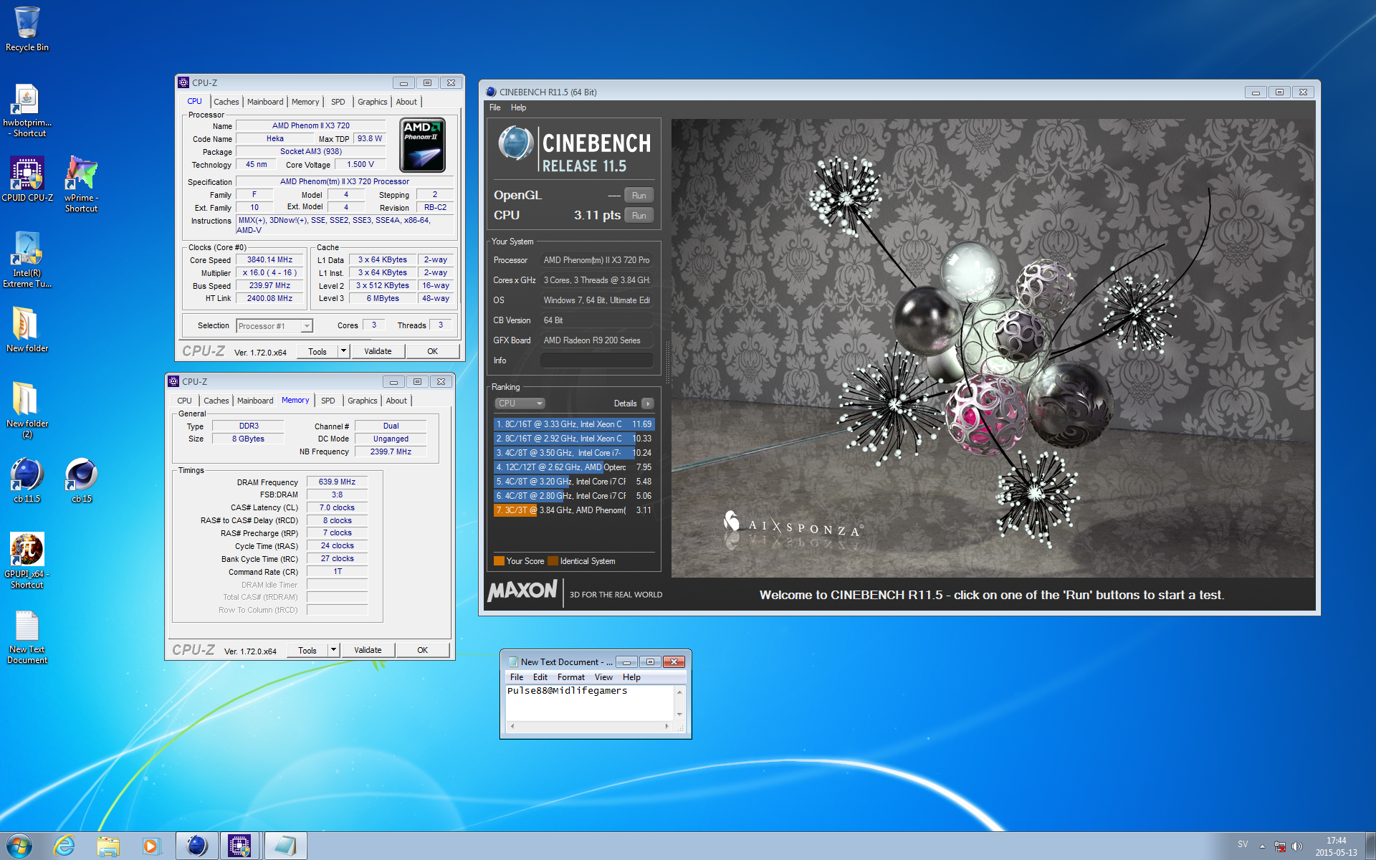Screen dimensions: 1376x860
Task: Open SPD tab in upper CPU-Z
Action: coord(338,102)
